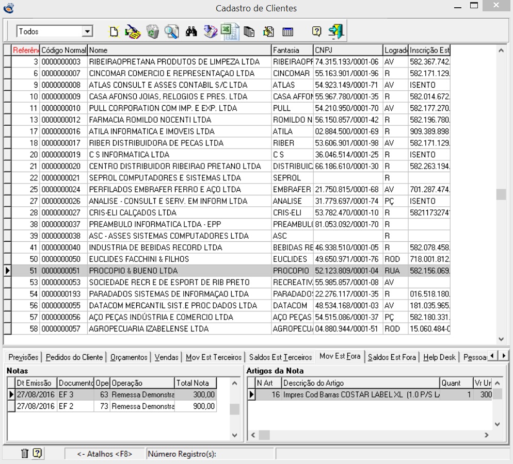The image size is (513, 464).
Task: Click CNPJ 54.515.086/0001-37 cell
Action: click(348, 317)
